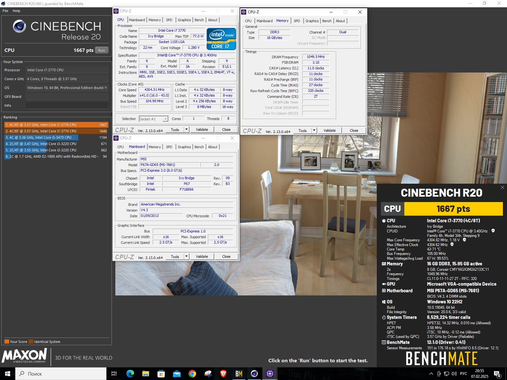
Task: Click Validate in CPU tab window
Action: (202, 130)
